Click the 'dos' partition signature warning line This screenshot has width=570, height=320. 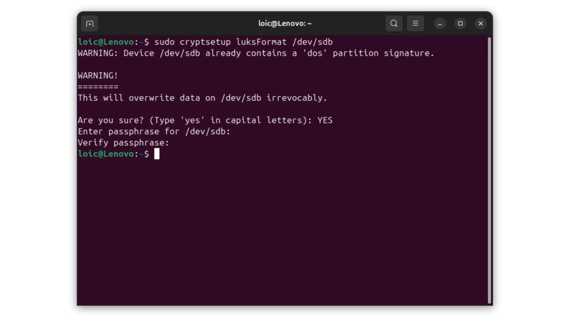[x=256, y=53]
